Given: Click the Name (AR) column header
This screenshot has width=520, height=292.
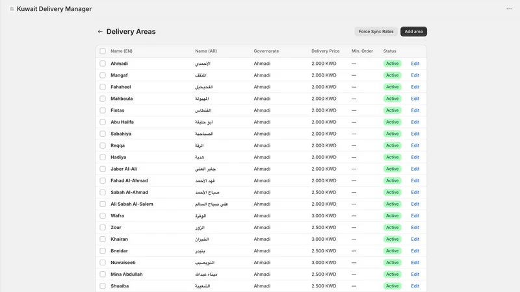Looking at the screenshot, I should pyautogui.click(x=206, y=51).
